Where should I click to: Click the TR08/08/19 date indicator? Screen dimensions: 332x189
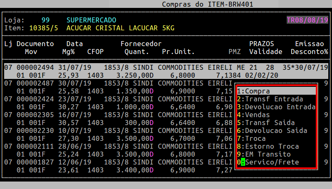click(307, 20)
